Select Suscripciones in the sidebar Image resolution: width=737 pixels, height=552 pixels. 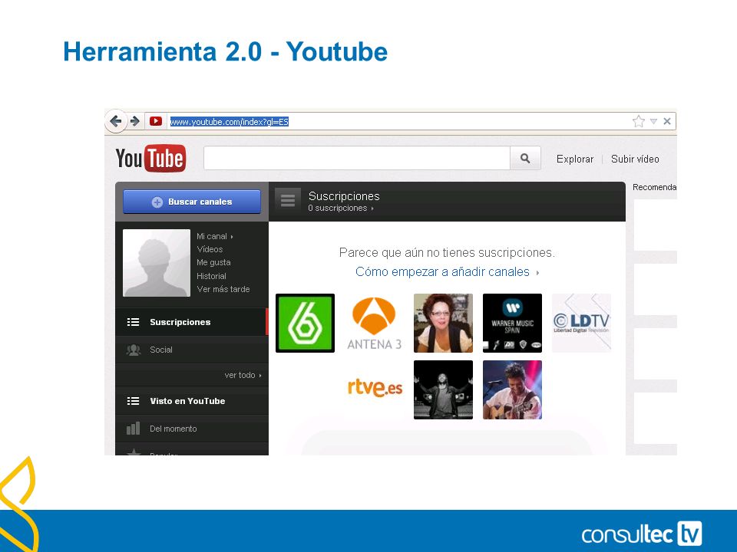192,322
